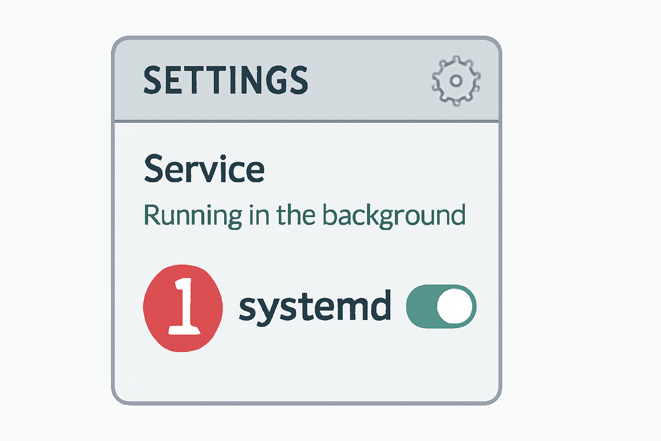Click the cog beside the SETTINGS title

click(x=456, y=81)
